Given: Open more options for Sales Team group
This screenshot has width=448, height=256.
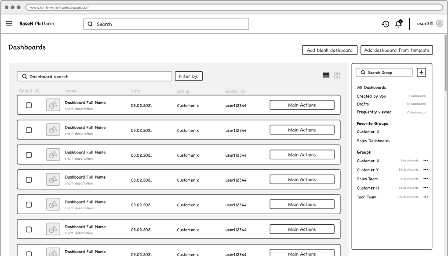Looking at the screenshot, I should tap(426, 179).
